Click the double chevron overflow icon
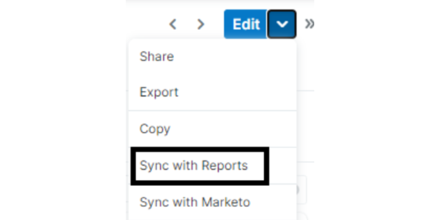 (x=309, y=23)
